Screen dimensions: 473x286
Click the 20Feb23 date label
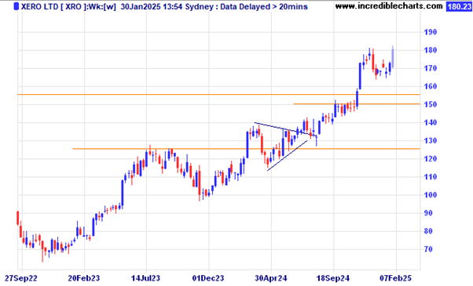(x=83, y=278)
